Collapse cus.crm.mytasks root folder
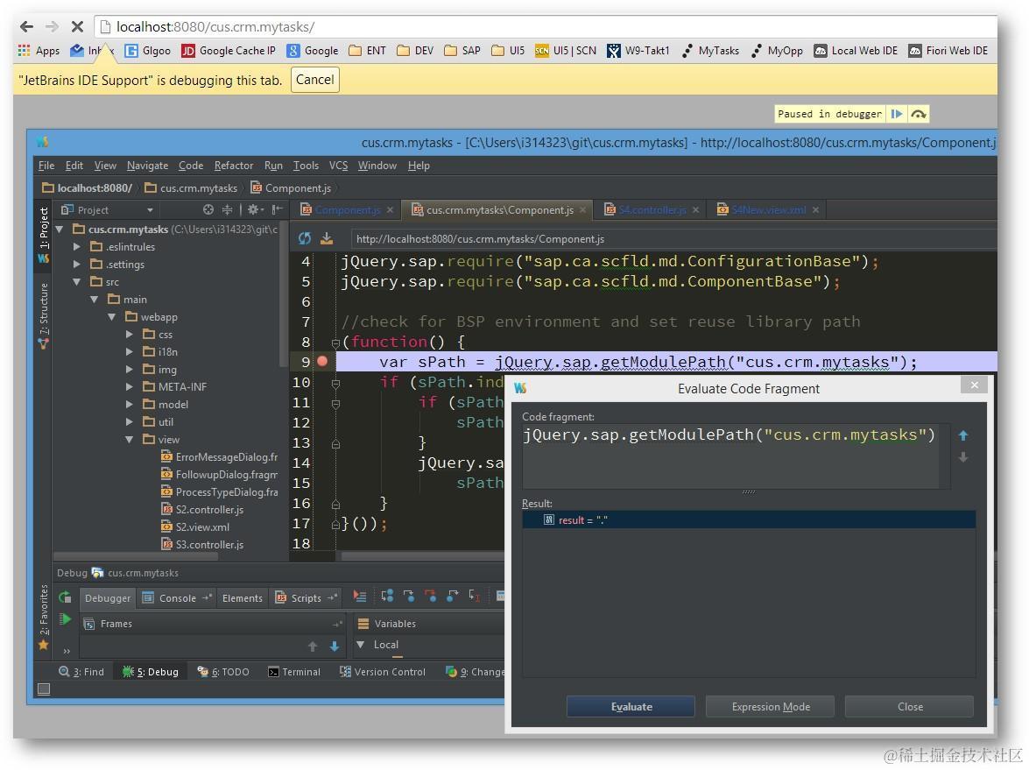1029x770 pixels. coord(60,230)
